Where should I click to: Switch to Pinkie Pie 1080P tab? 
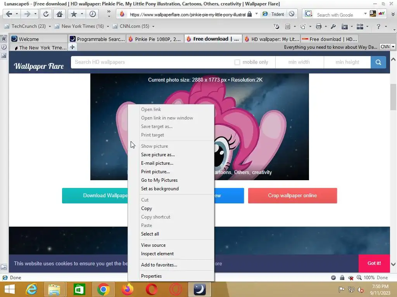[x=155, y=39]
